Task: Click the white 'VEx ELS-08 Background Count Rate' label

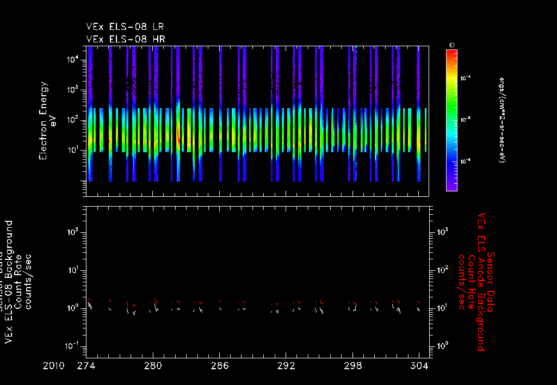Action: (14, 282)
